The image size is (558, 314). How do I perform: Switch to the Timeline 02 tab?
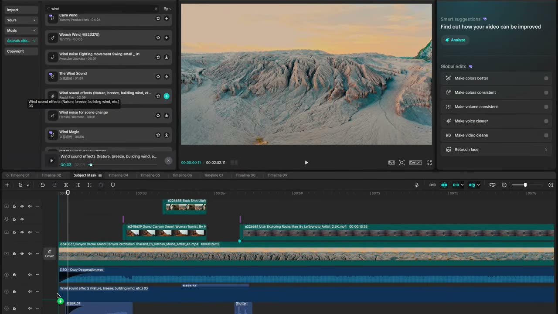click(x=51, y=175)
